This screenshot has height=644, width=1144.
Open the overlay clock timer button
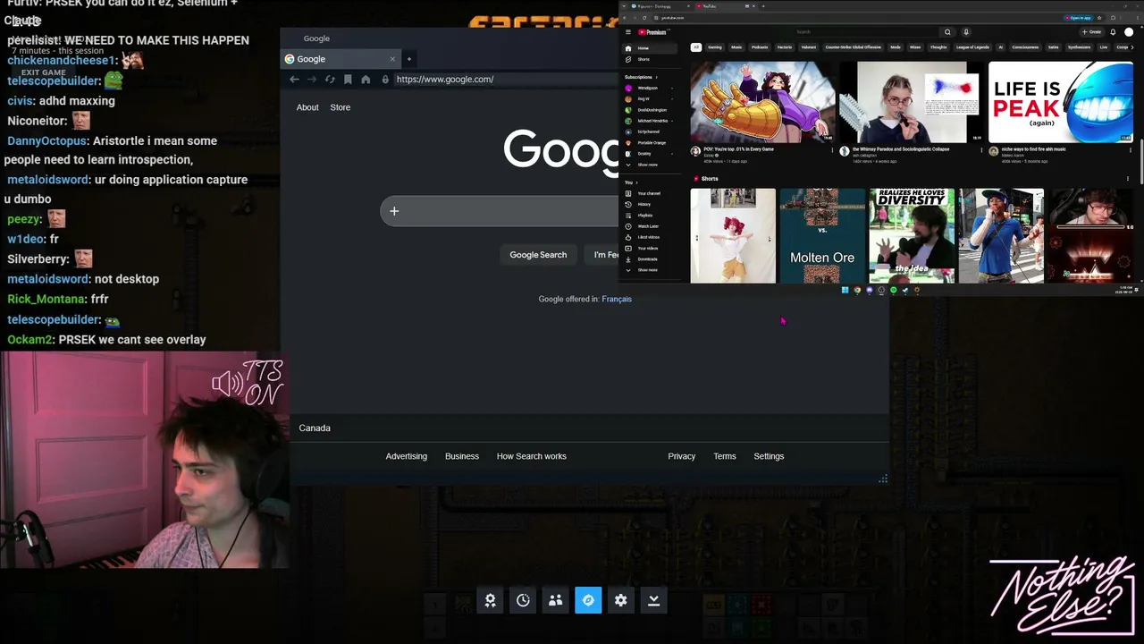[523, 601]
